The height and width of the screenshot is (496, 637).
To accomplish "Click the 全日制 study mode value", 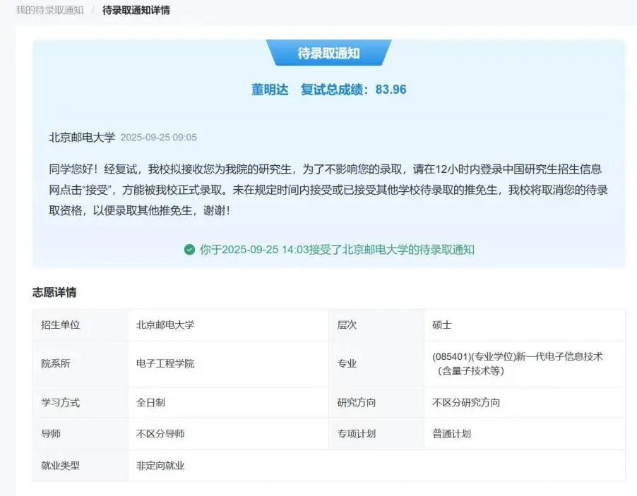I will tap(150, 403).
